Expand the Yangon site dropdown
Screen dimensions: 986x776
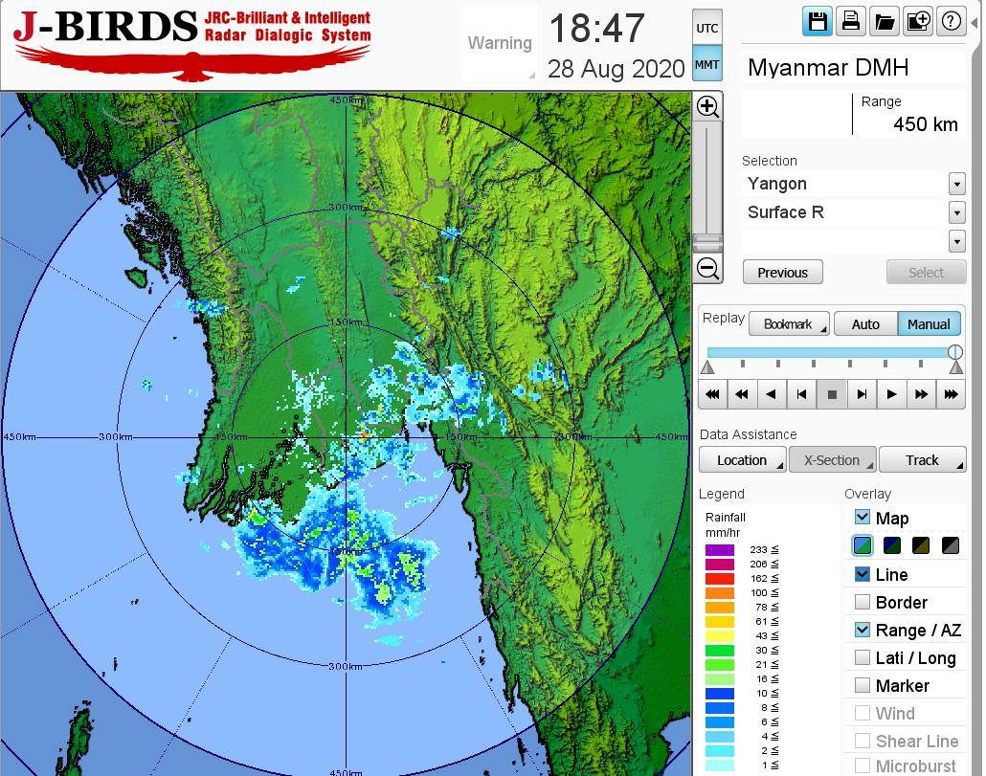pyautogui.click(x=956, y=184)
